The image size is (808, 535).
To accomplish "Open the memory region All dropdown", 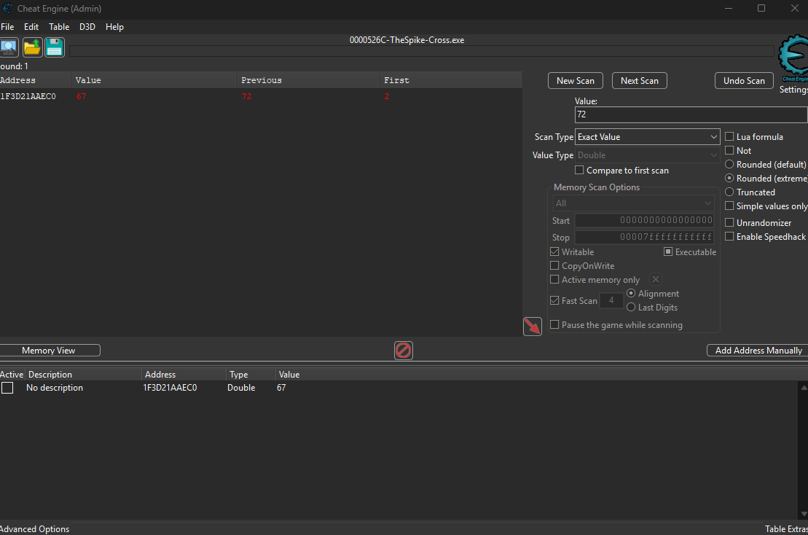I will (633, 203).
